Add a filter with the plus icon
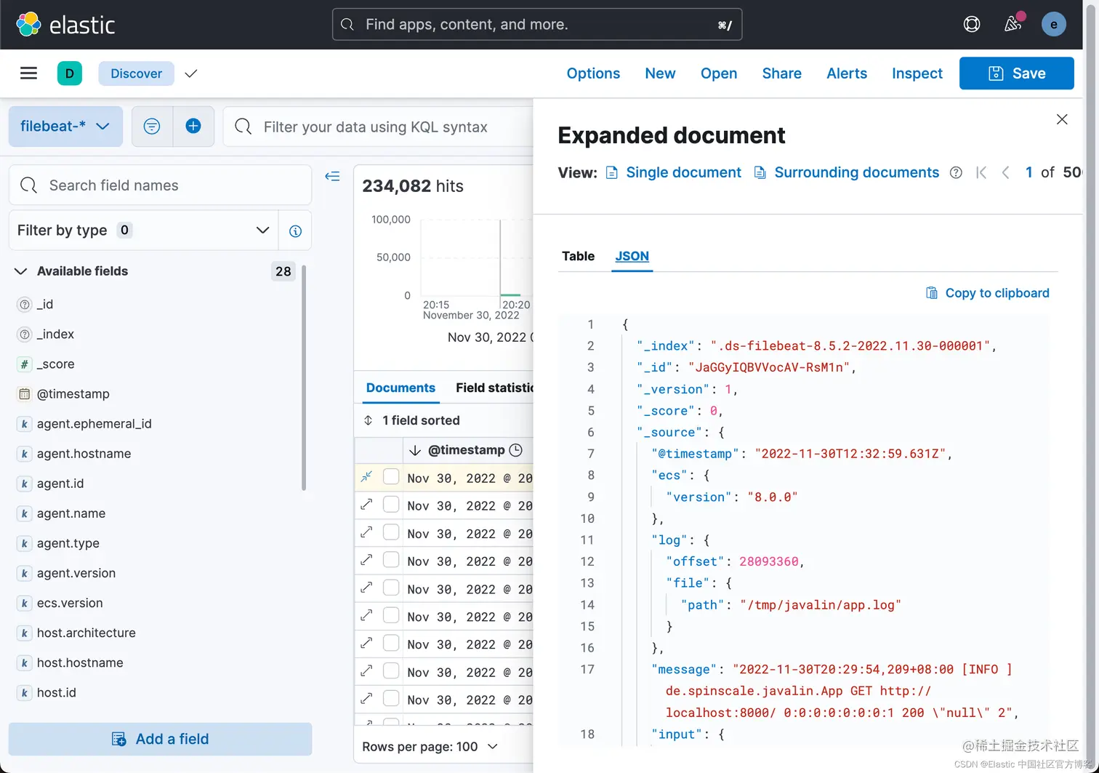This screenshot has width=1099, height=773. point(193,127)
